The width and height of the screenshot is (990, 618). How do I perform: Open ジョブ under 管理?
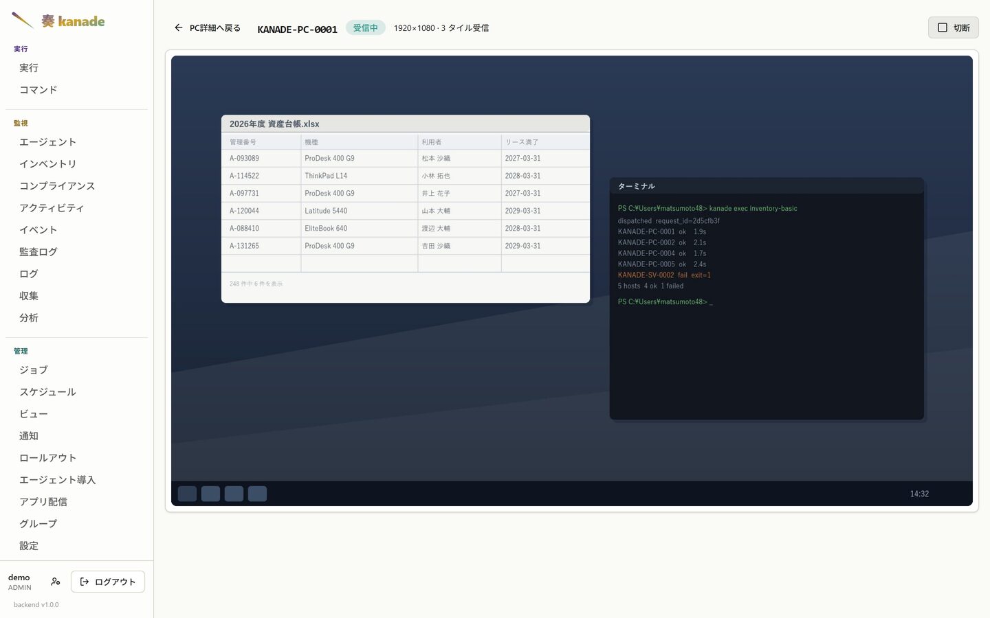tap(76, 370)
